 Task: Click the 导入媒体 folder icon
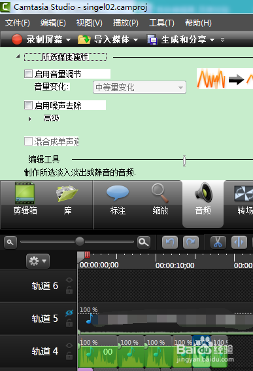click(x=84, y=39)
